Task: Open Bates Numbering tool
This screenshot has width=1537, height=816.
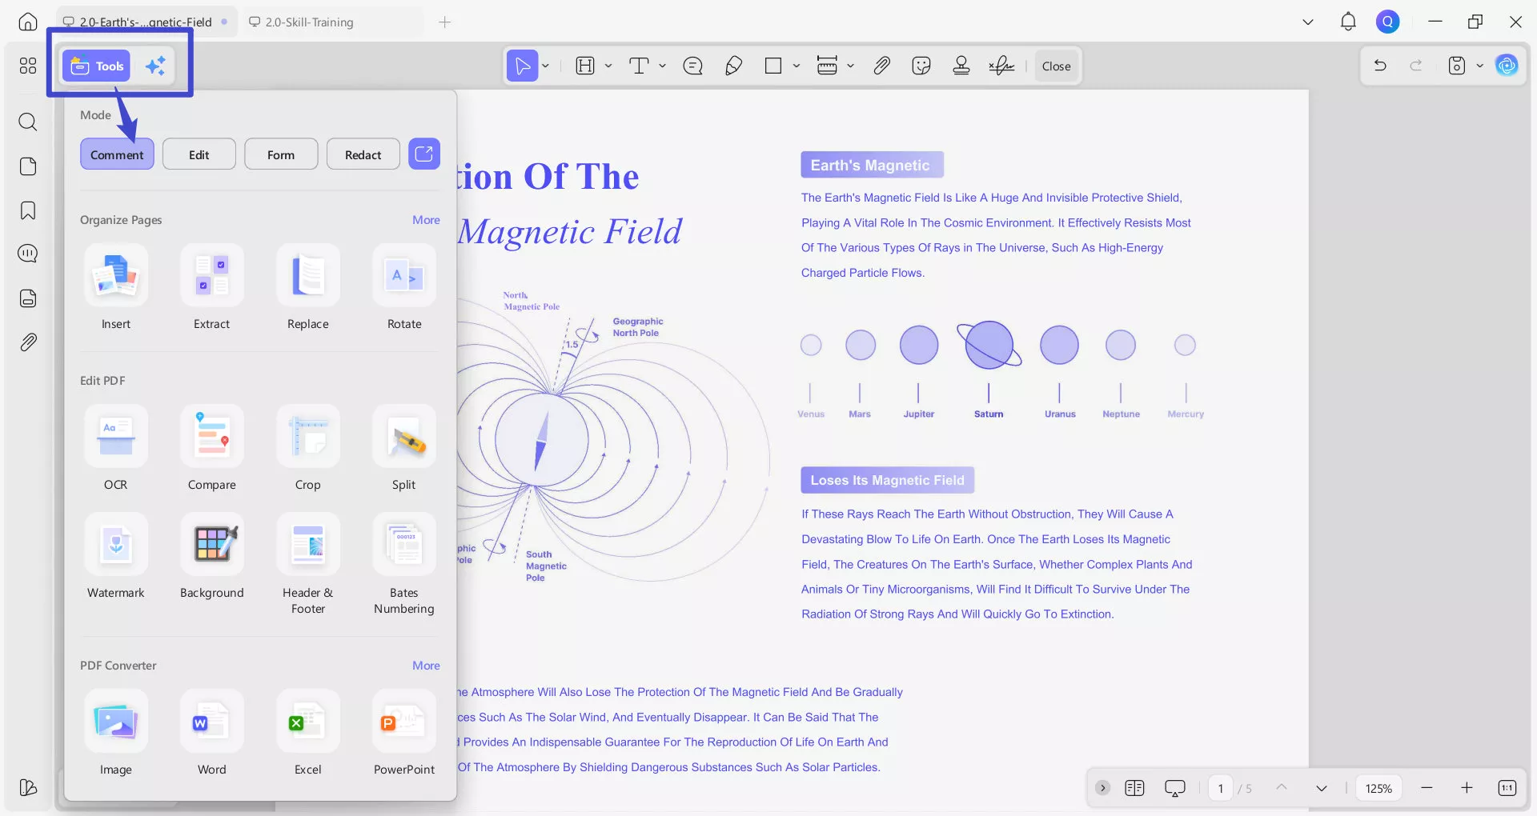Action: [x=404, y=544]
